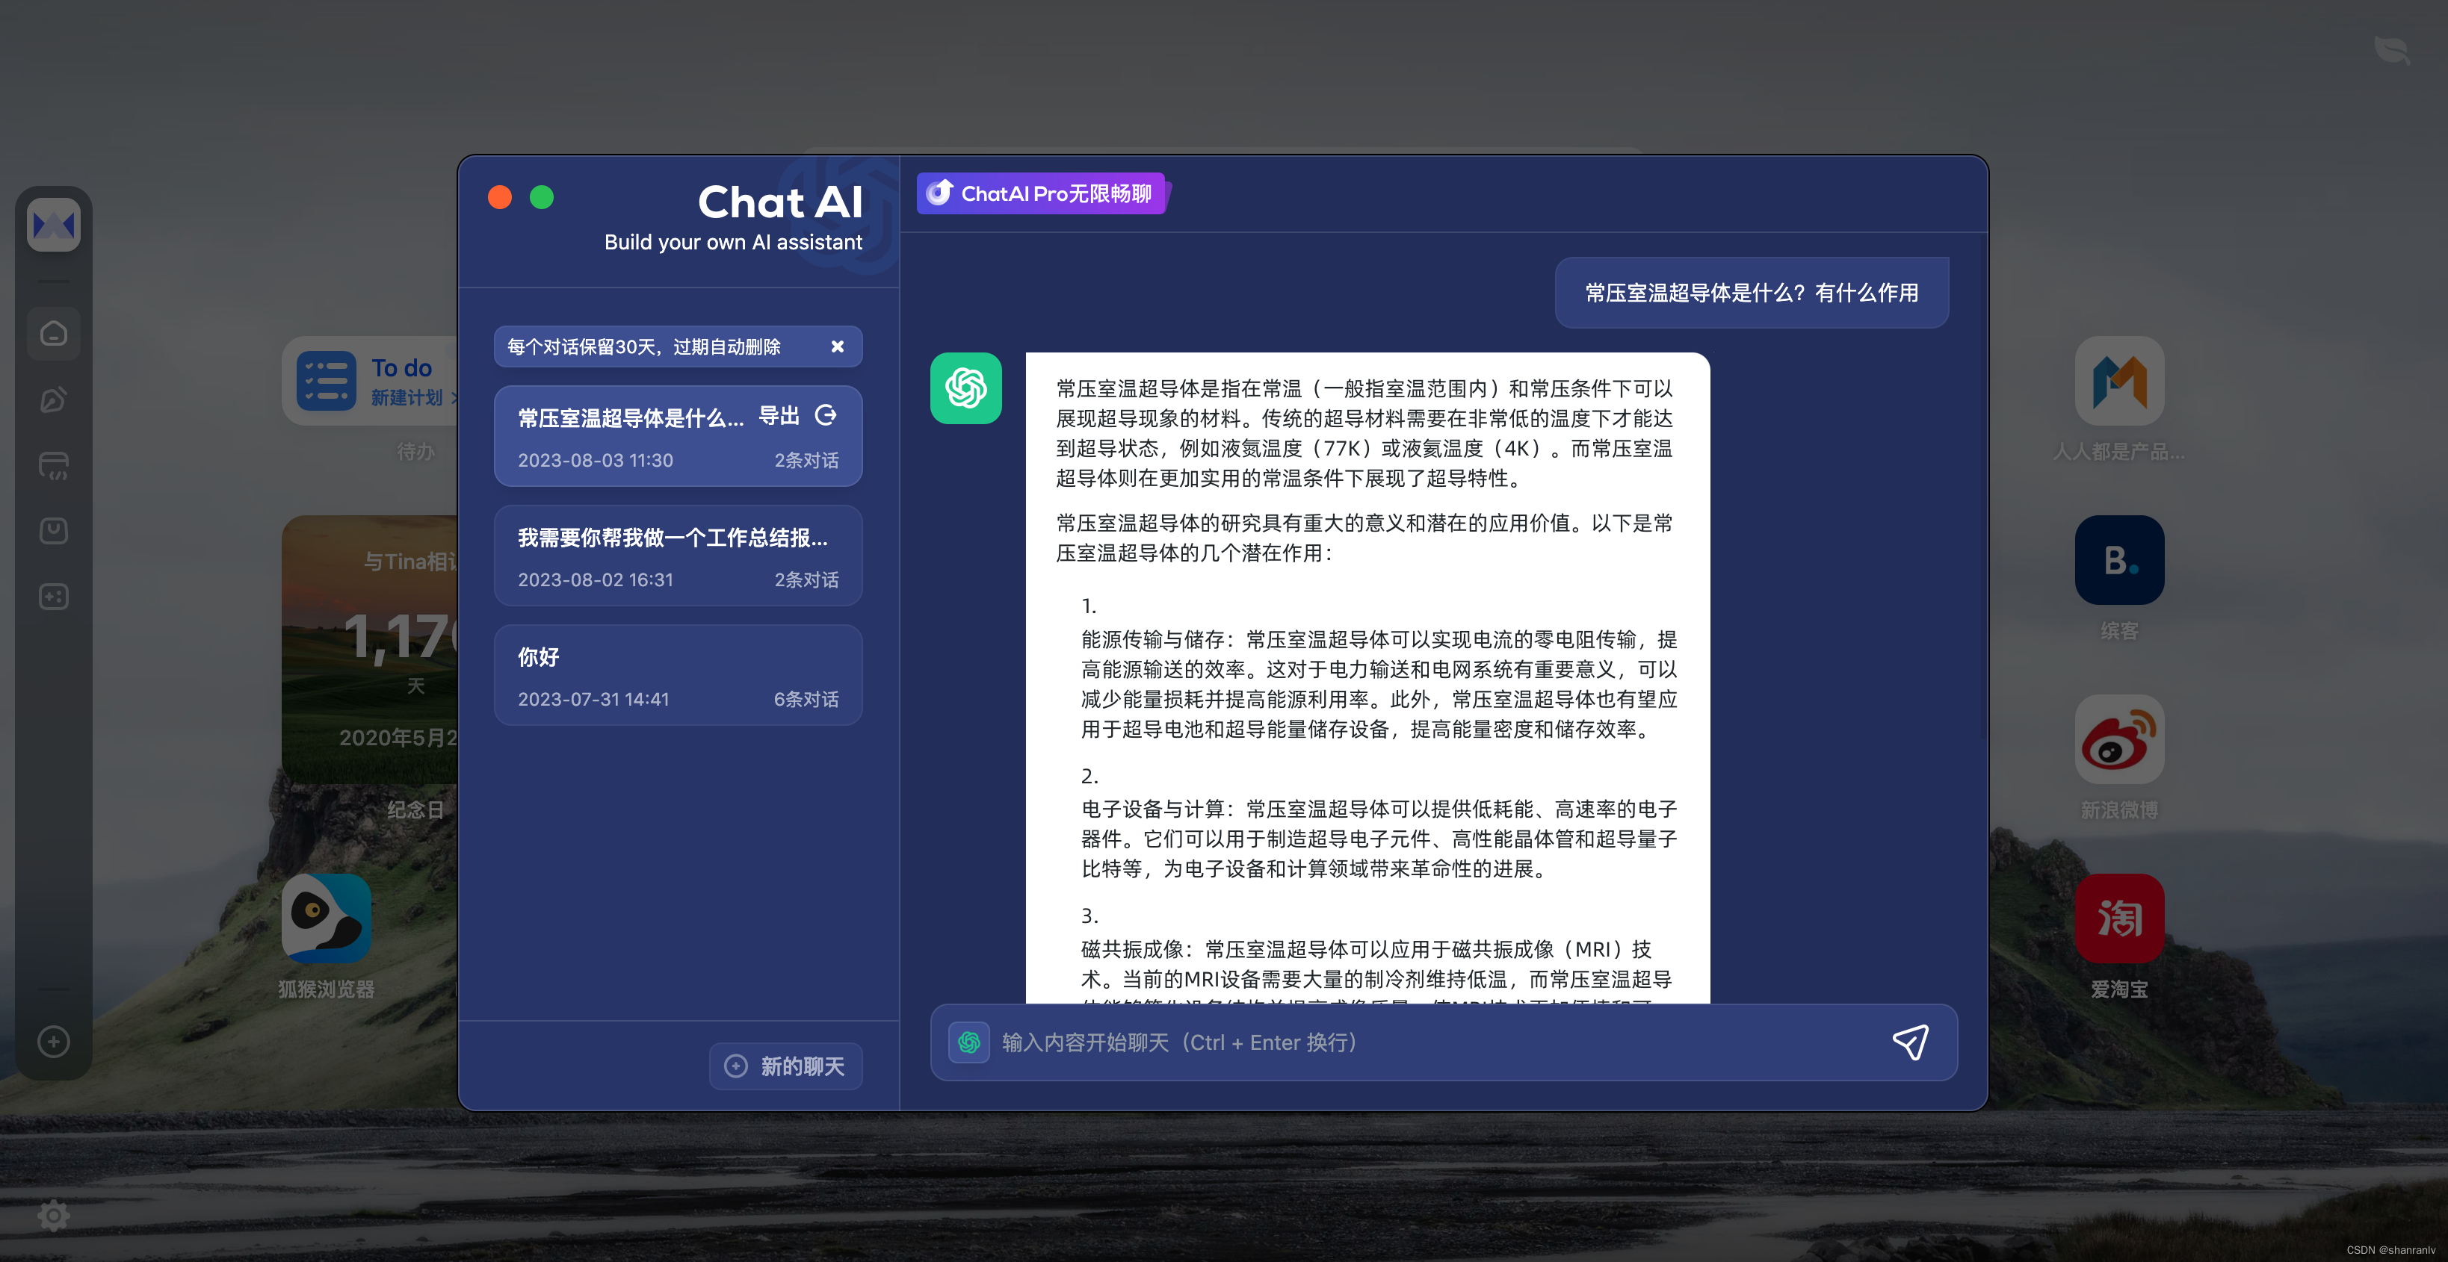Click the green window zoom button

(542, 196)
